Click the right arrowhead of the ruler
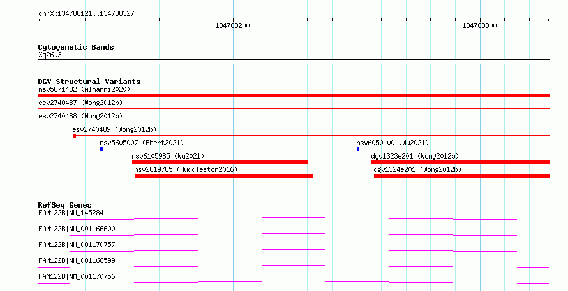568x291 pixels. [548, 20]
